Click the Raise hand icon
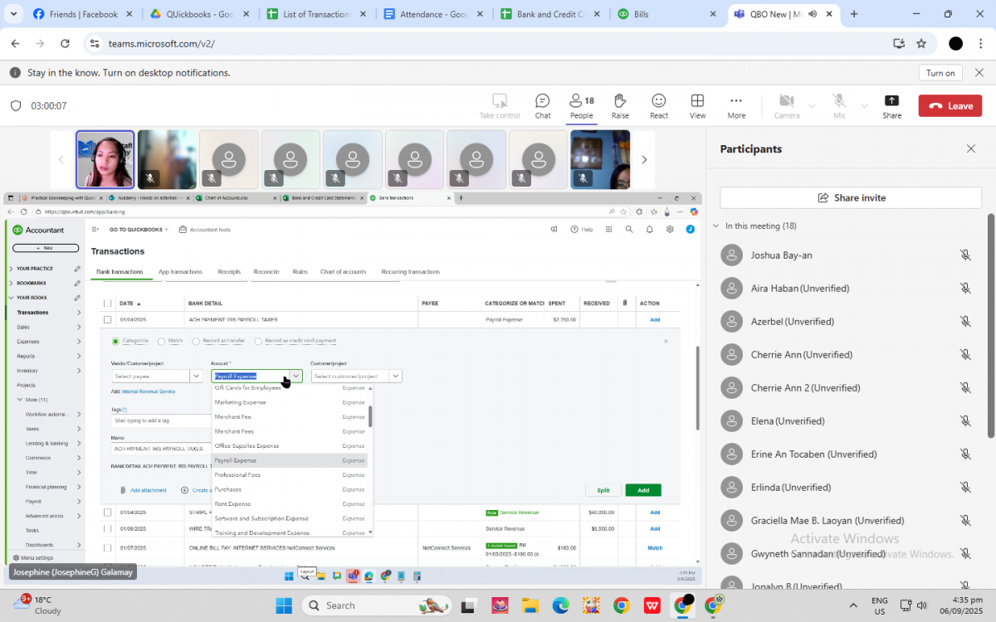Viewport: 996px width, 622px height. (620, 105)
